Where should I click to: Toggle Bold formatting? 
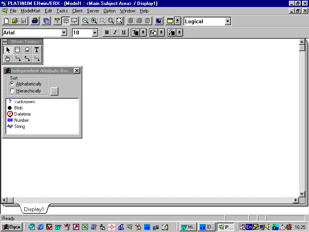pos(107,32)
